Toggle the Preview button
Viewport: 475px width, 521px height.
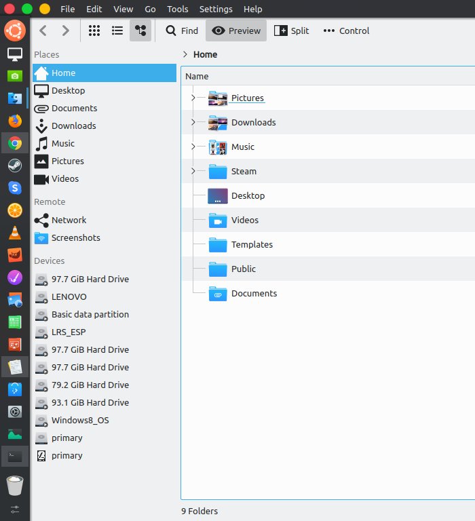pyautogui.click(x=237, y=31)
